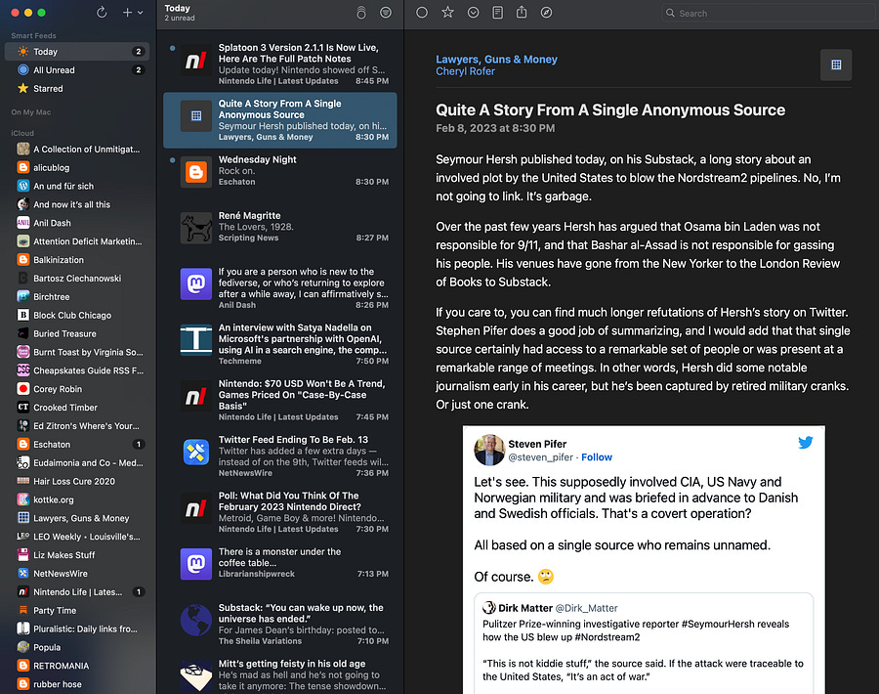Click the Buried Treasure feed icon

coord(23,334)
